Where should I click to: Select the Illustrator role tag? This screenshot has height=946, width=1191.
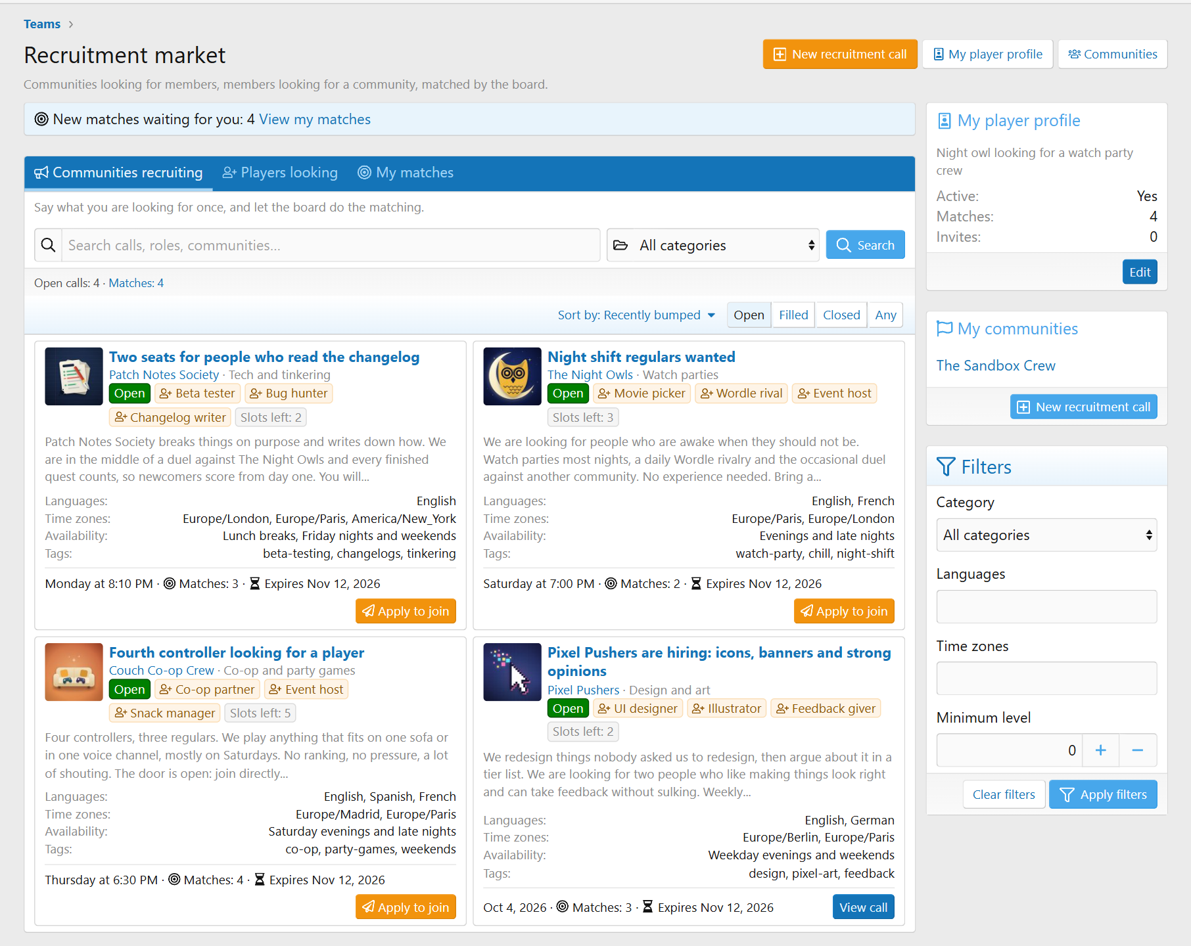[726, 708]
